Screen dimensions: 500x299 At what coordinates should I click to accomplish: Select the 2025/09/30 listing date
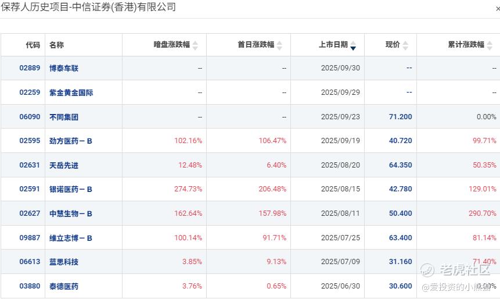tap(340, 68)
